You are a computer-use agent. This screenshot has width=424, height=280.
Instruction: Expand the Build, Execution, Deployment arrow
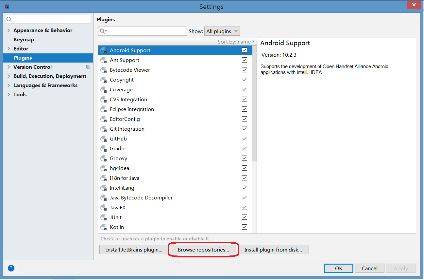[9, 76]
